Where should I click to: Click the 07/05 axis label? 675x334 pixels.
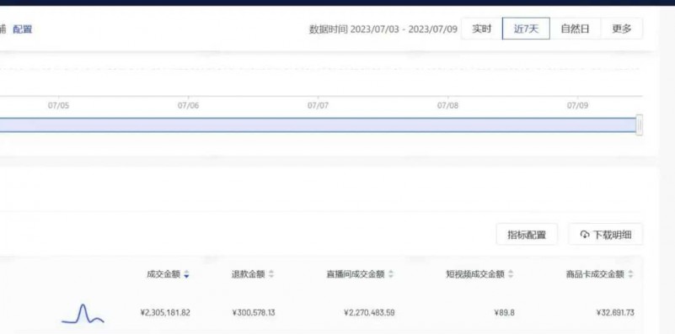coord(58,106)
